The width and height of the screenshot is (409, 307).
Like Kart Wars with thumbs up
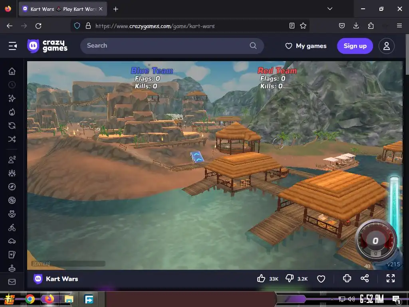click(261, 279)
